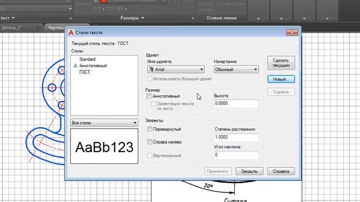Click the Текущий стиль текста: ГОСТ label
360x202 pixels.
pyautogui.click(x=100, y=44)
